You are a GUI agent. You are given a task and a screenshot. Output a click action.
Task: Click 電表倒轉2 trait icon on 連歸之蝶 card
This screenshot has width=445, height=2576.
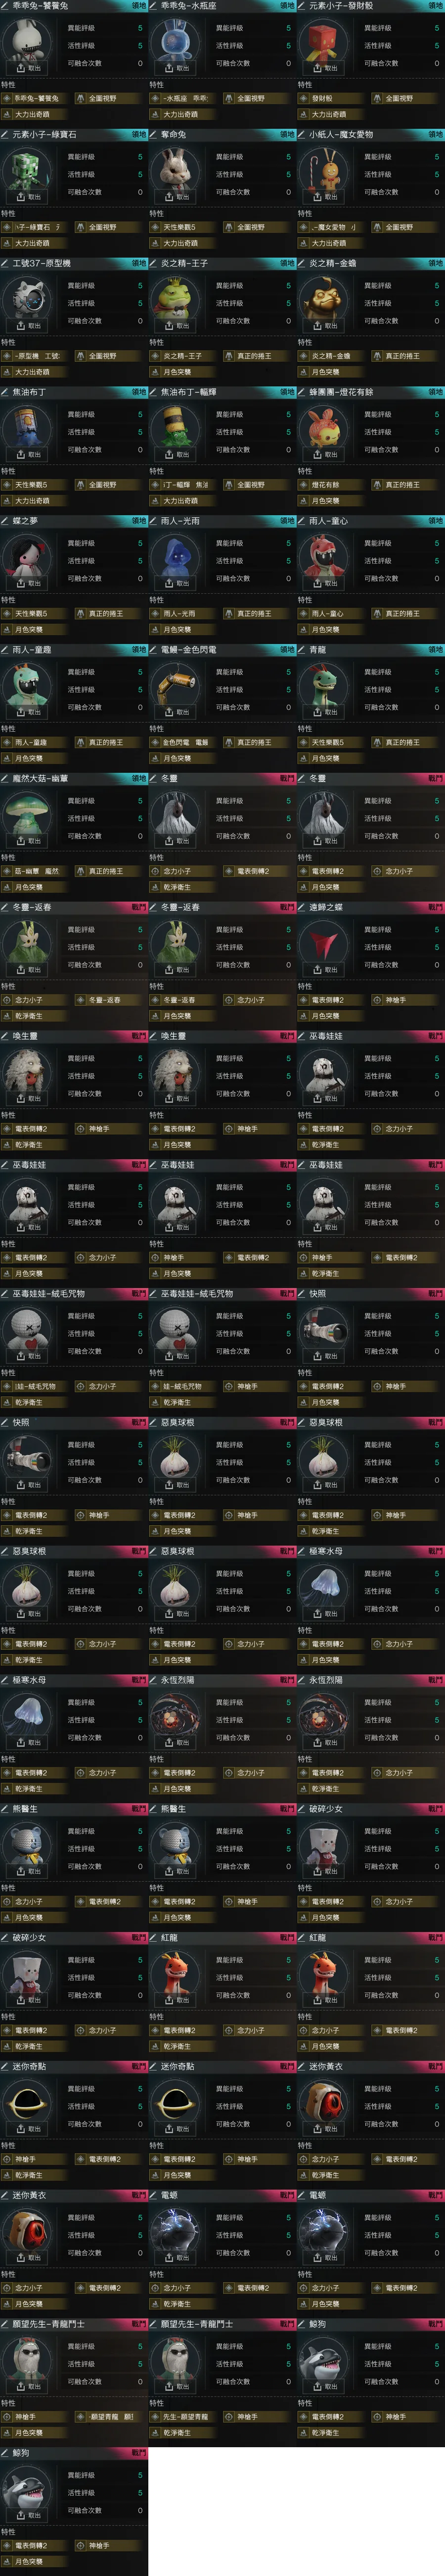[304, 1000]
